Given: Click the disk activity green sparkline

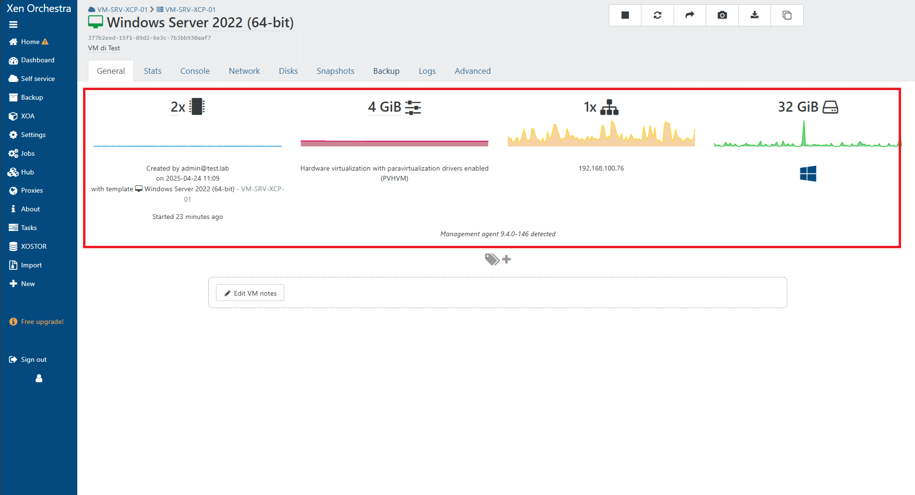Looking at the screenshot, I should pyautogui.click(x=807, y=134).
